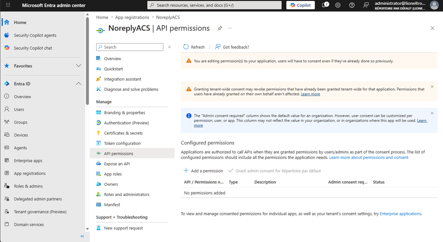Collapse the Entra ID section
Viewport: 443px width, 242px height.
pos(79,83)
